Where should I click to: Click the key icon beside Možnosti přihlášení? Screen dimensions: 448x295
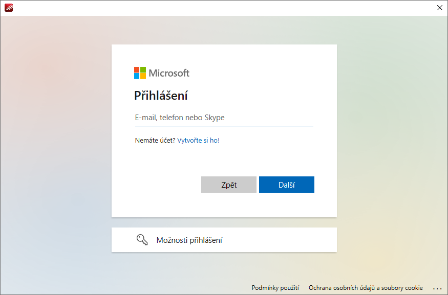142,240
